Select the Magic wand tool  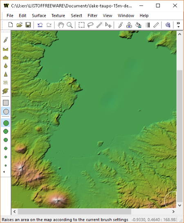[x=99, y=25]
